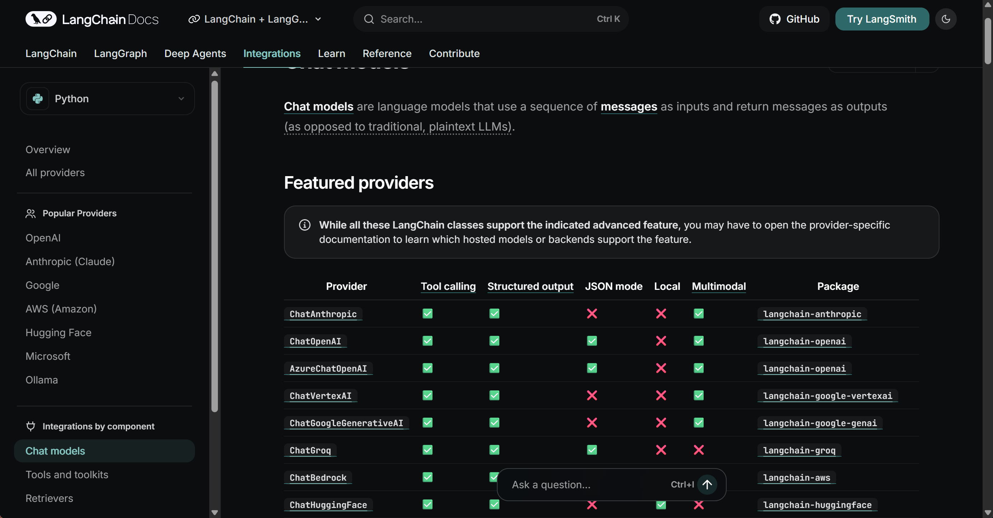
Task: Click the Popular Providers people icon
Action: click(31, 213)
